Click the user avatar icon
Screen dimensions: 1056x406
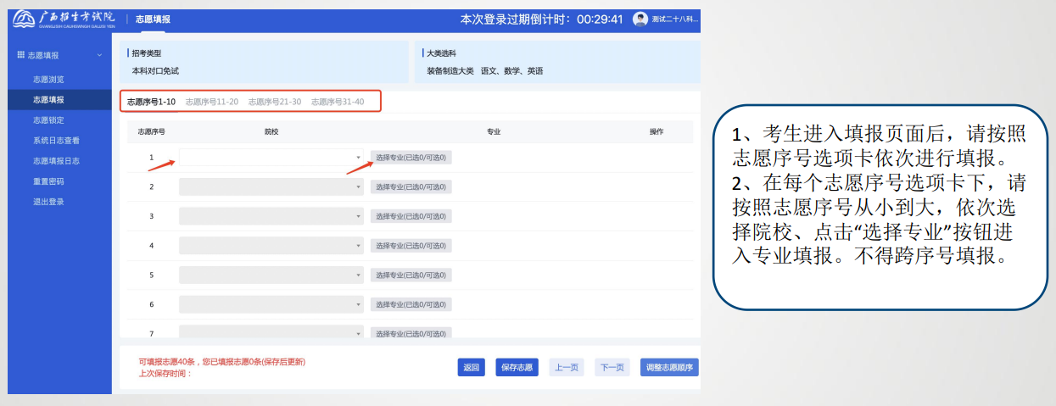click(640, 19)
